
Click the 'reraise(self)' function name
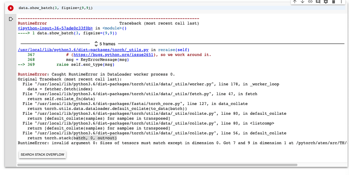[x=173, y=50]
